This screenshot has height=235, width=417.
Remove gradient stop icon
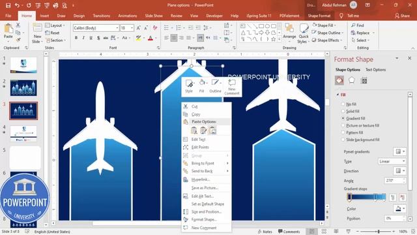tap(403, 197)
